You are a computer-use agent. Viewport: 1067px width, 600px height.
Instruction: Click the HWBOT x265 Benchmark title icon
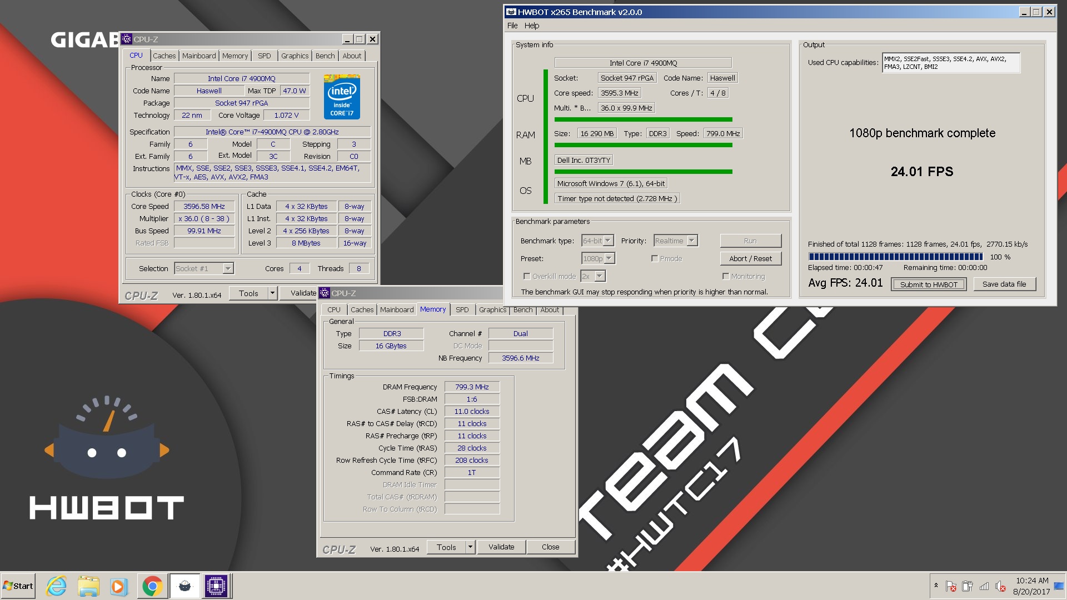(x=511, y=12)
